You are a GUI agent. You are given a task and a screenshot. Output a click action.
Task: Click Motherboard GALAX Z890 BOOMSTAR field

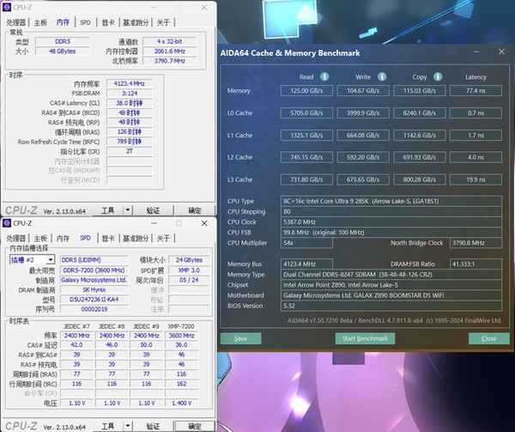click(x=391, y=295)
